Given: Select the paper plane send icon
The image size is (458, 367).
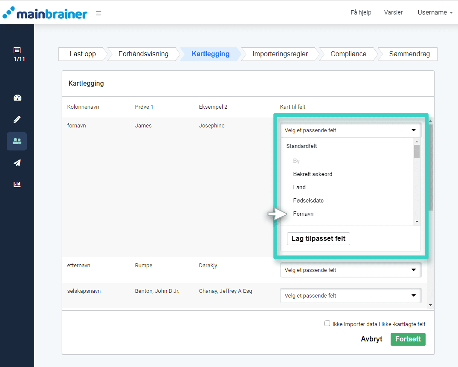Looking at the screenshot, I should click(17, 163).
